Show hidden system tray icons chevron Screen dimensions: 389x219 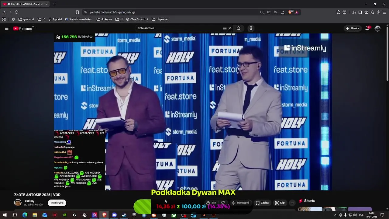coord(336,215)
